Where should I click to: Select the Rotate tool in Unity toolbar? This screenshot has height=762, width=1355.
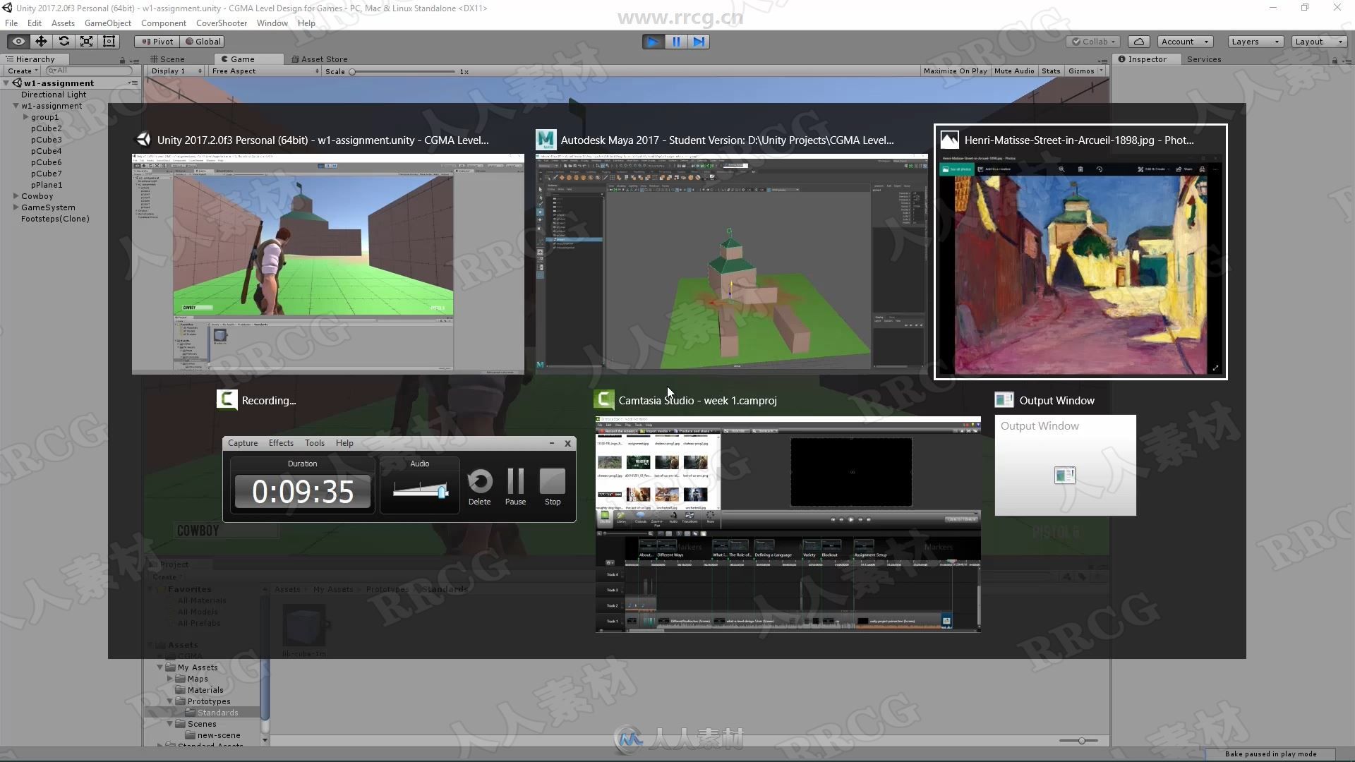coord(64,42)
